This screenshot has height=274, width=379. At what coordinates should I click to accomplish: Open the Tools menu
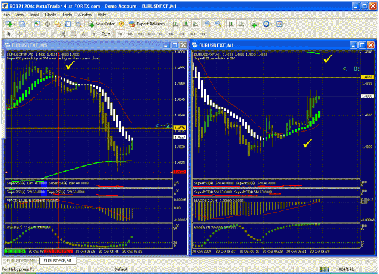pyautogui.click(x=67, y=15)
